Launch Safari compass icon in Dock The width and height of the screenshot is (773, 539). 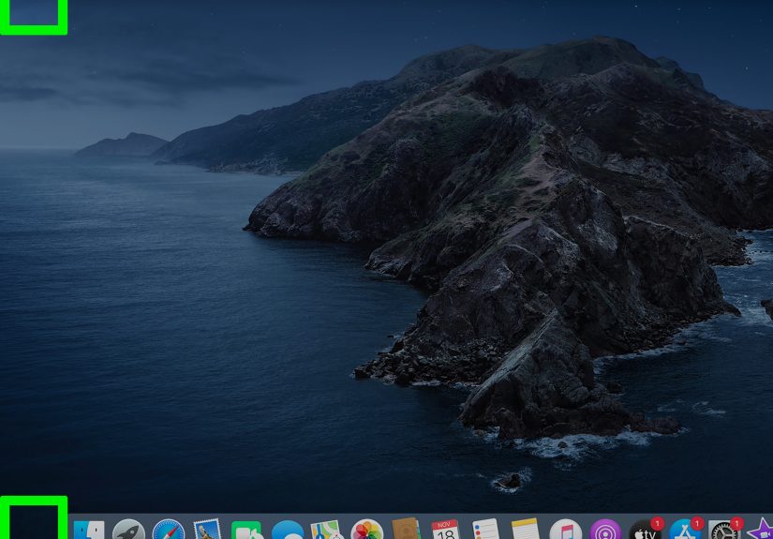point(169,530)
